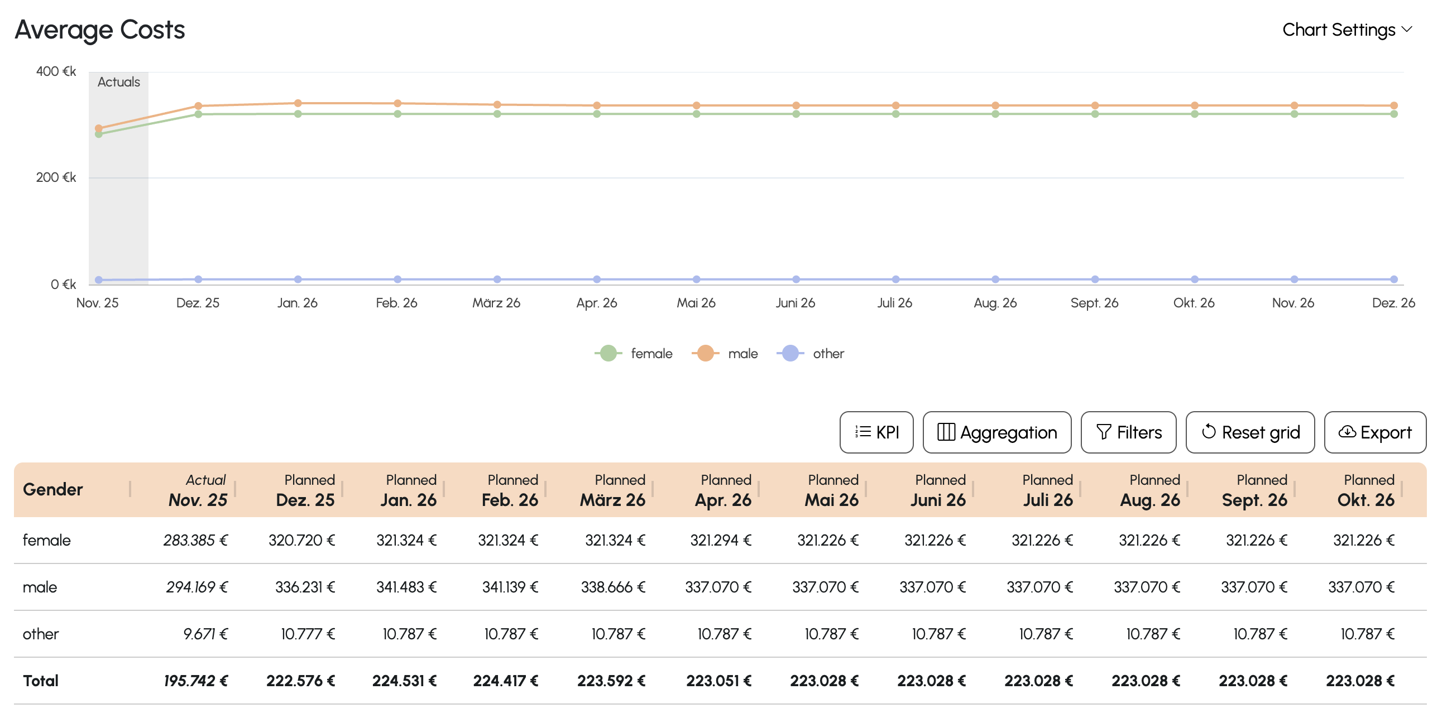Toggle male series in chart legend

click(x=742, y=354)
